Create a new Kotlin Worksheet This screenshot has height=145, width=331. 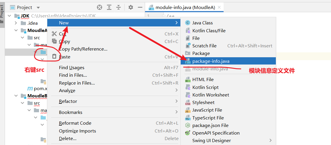(x=229, y=95)
